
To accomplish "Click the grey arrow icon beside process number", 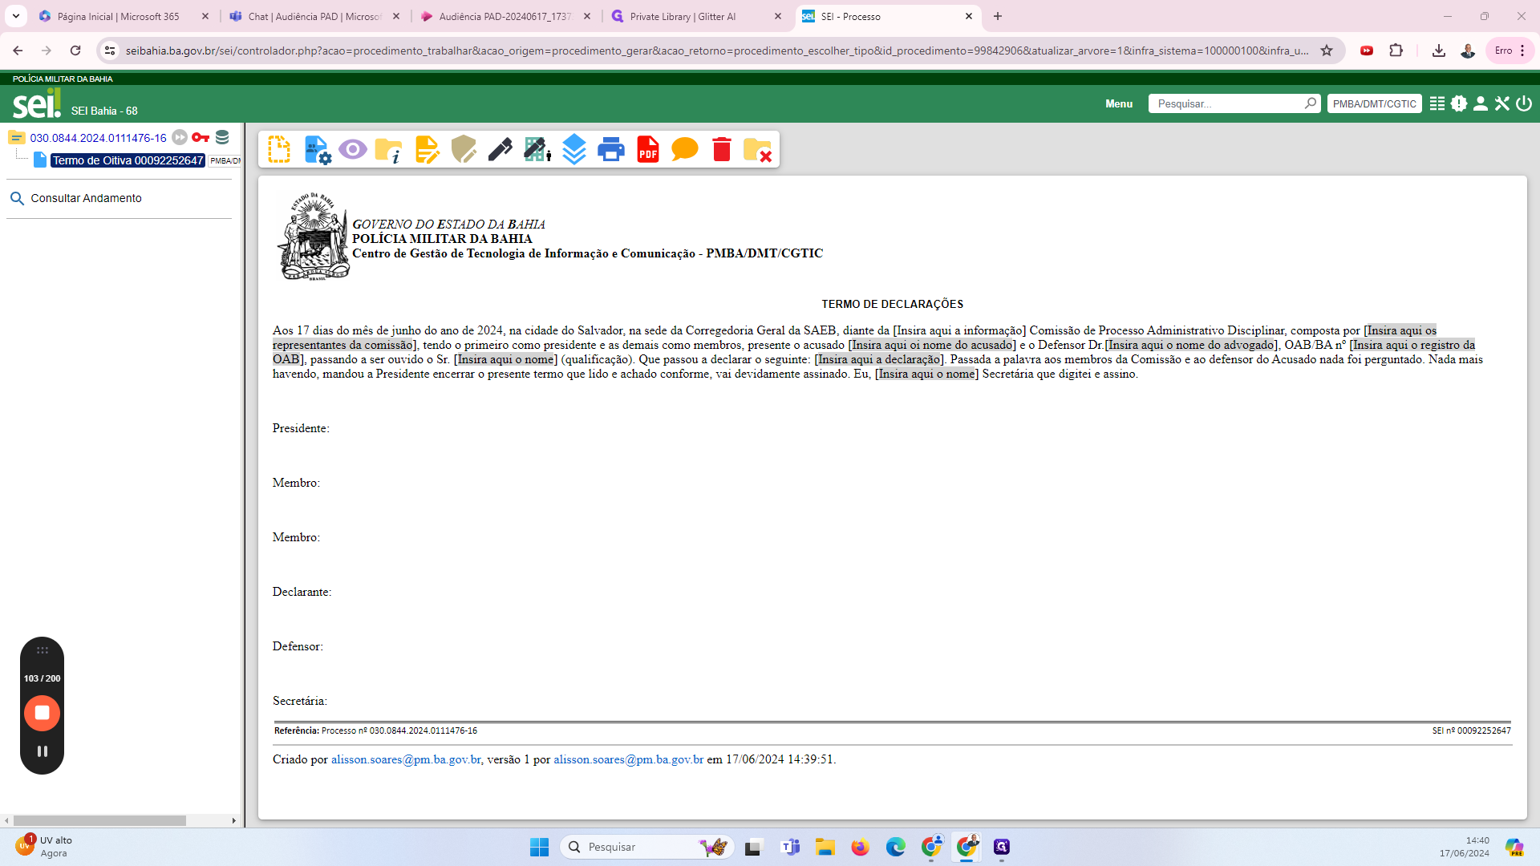I will 180,137.
